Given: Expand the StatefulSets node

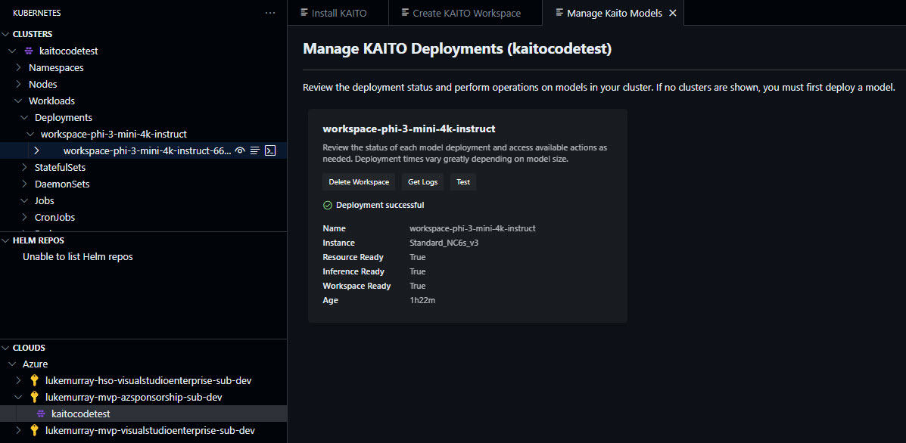Looking at the screenshot, I should pyautogui.click(x=24, y=167).
